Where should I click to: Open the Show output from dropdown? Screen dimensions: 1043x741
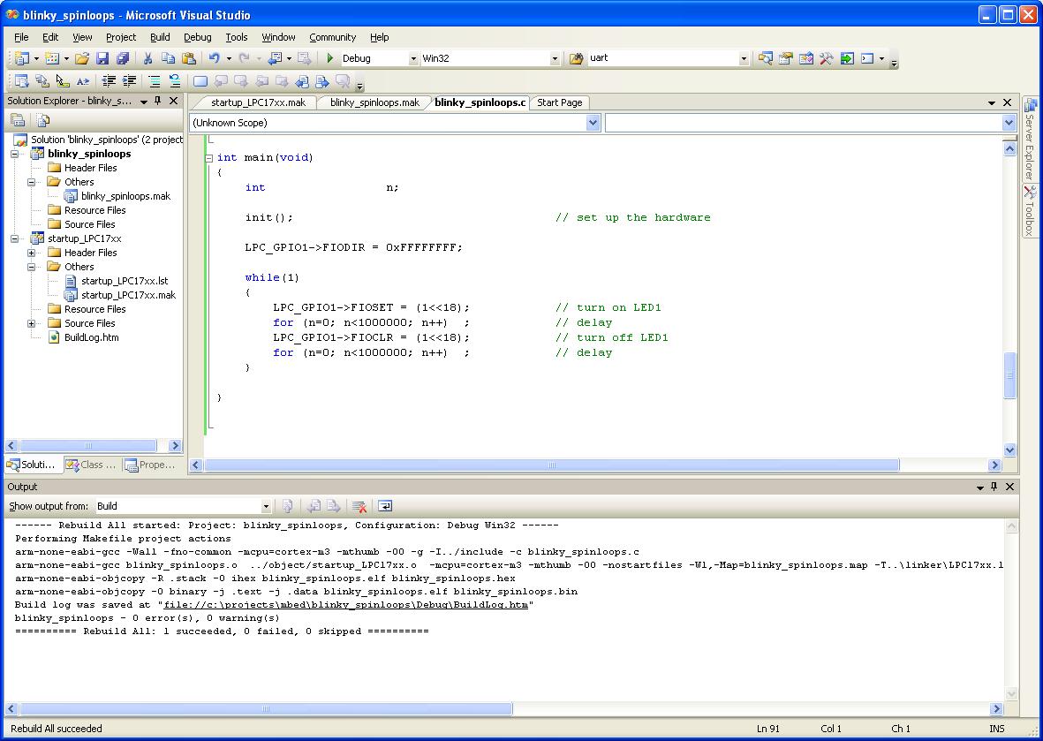(265, 506)
